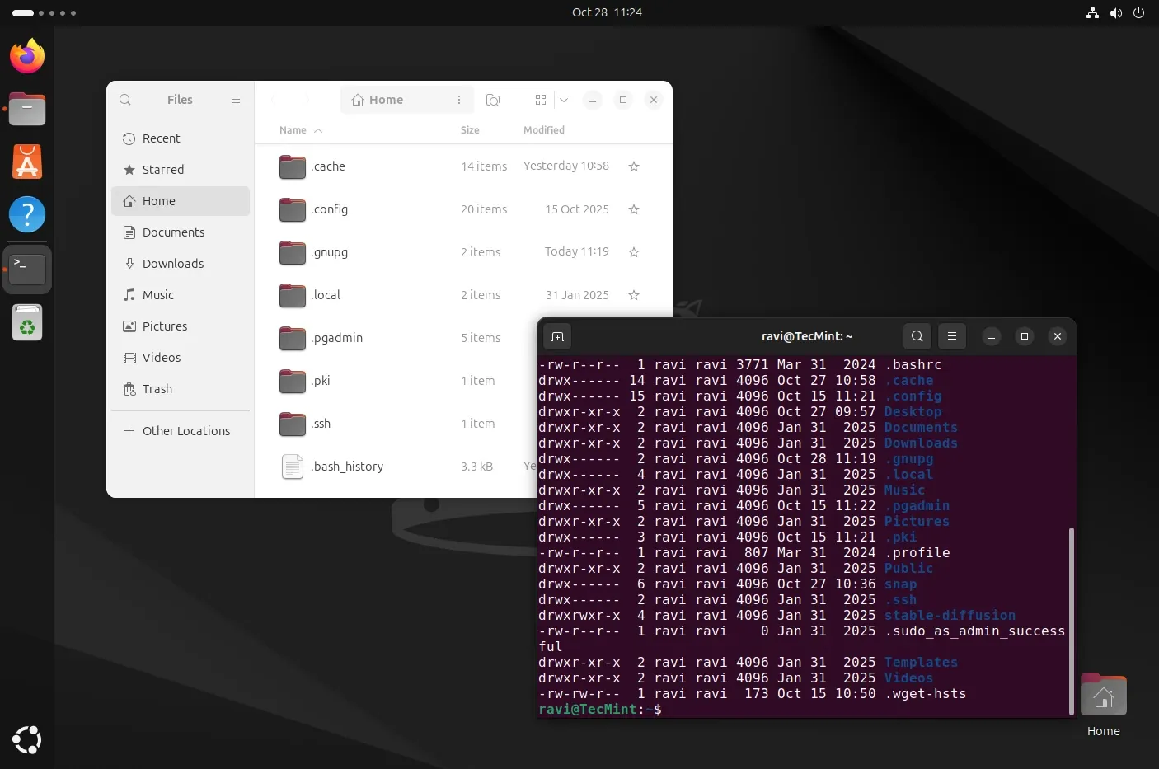Star the .gnupg folder
The height and width of the screenshot is (769, 1159).
click(x=634, y=252)
